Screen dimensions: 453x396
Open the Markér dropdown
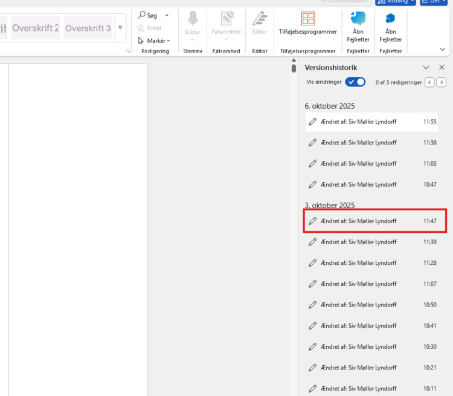154,41
